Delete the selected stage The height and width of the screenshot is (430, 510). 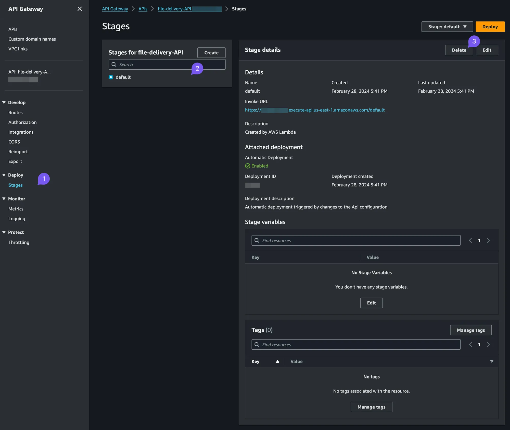[459, 50]
